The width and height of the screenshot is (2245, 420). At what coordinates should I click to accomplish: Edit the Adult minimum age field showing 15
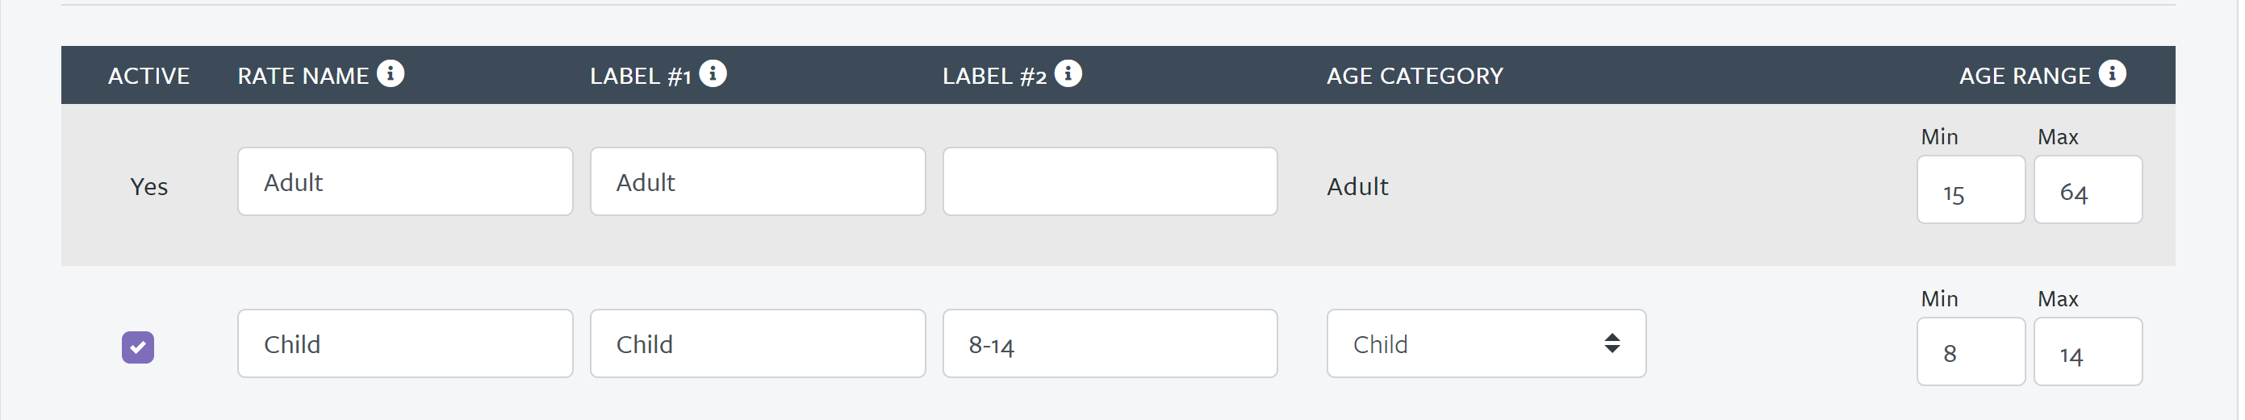pos(1971,190)
